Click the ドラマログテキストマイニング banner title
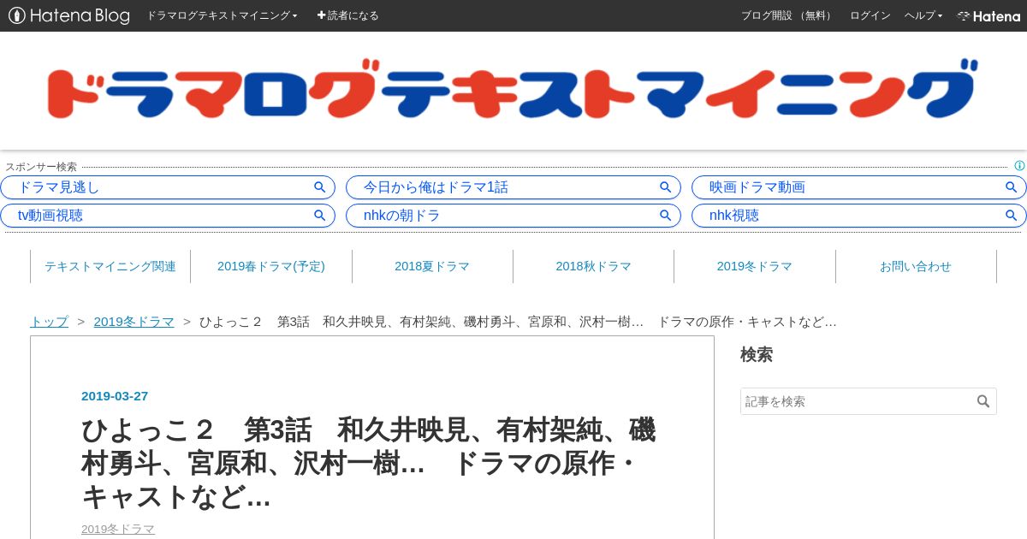The image size is (1027, 539). coord(512,89)
